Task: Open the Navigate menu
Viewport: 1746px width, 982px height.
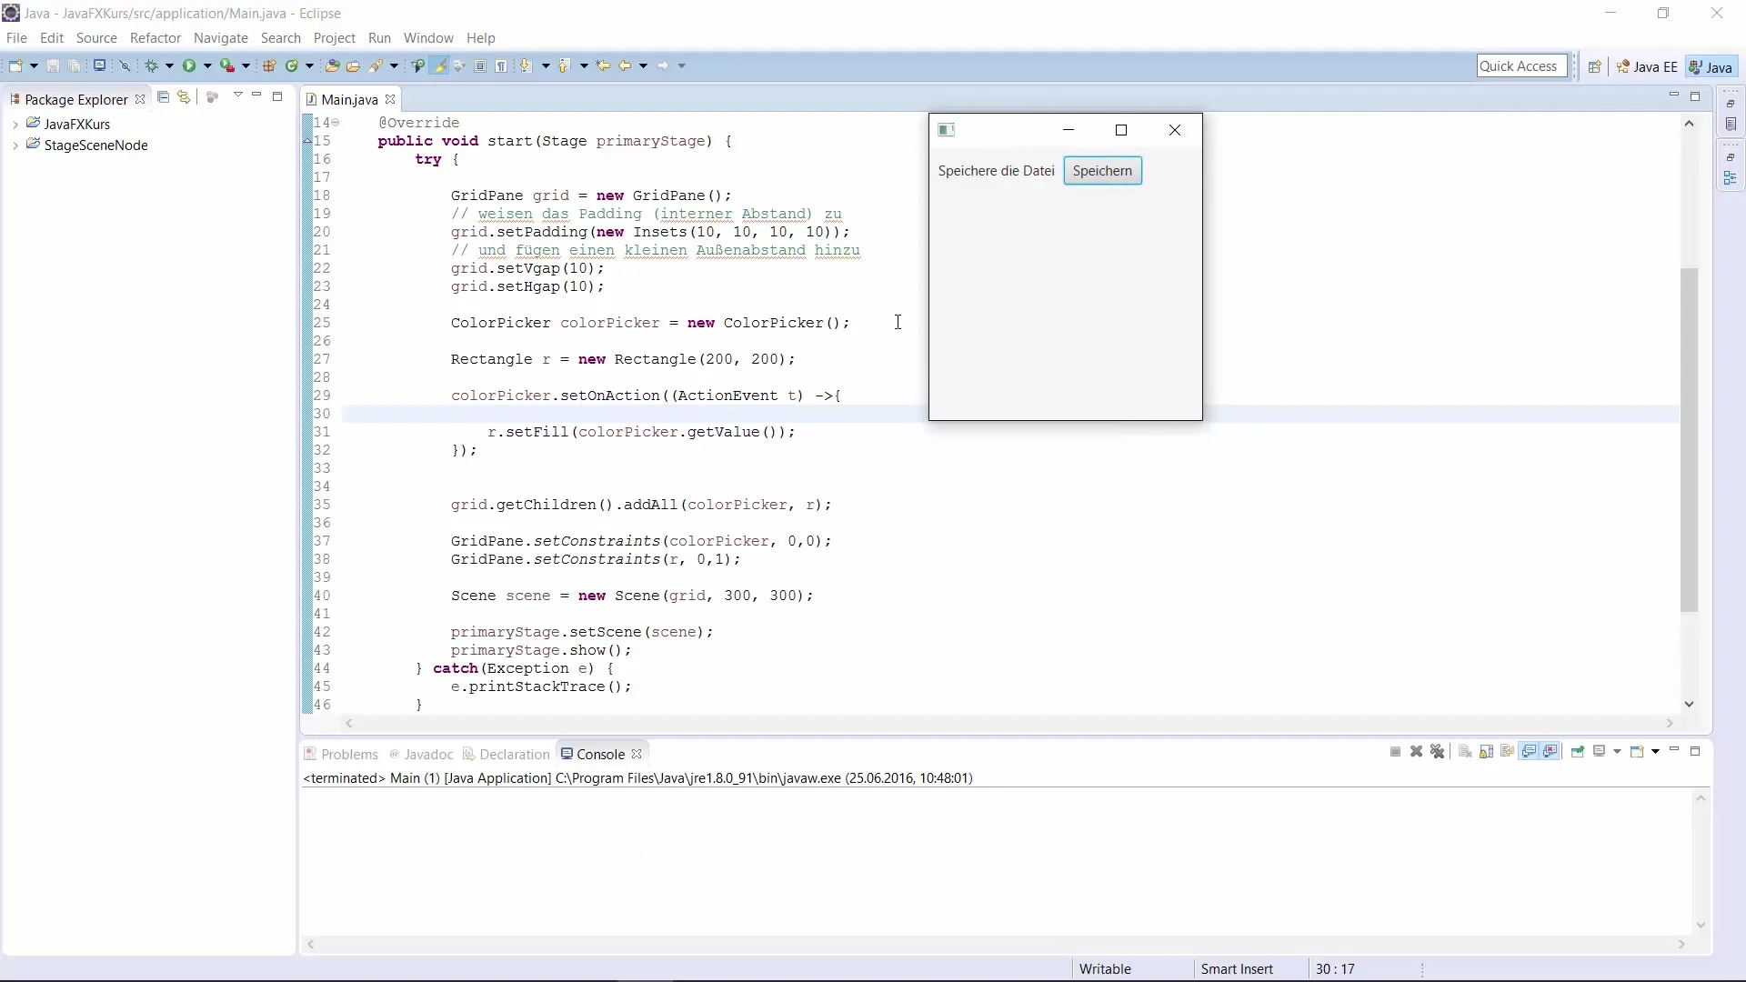Action: click(221, 38)
